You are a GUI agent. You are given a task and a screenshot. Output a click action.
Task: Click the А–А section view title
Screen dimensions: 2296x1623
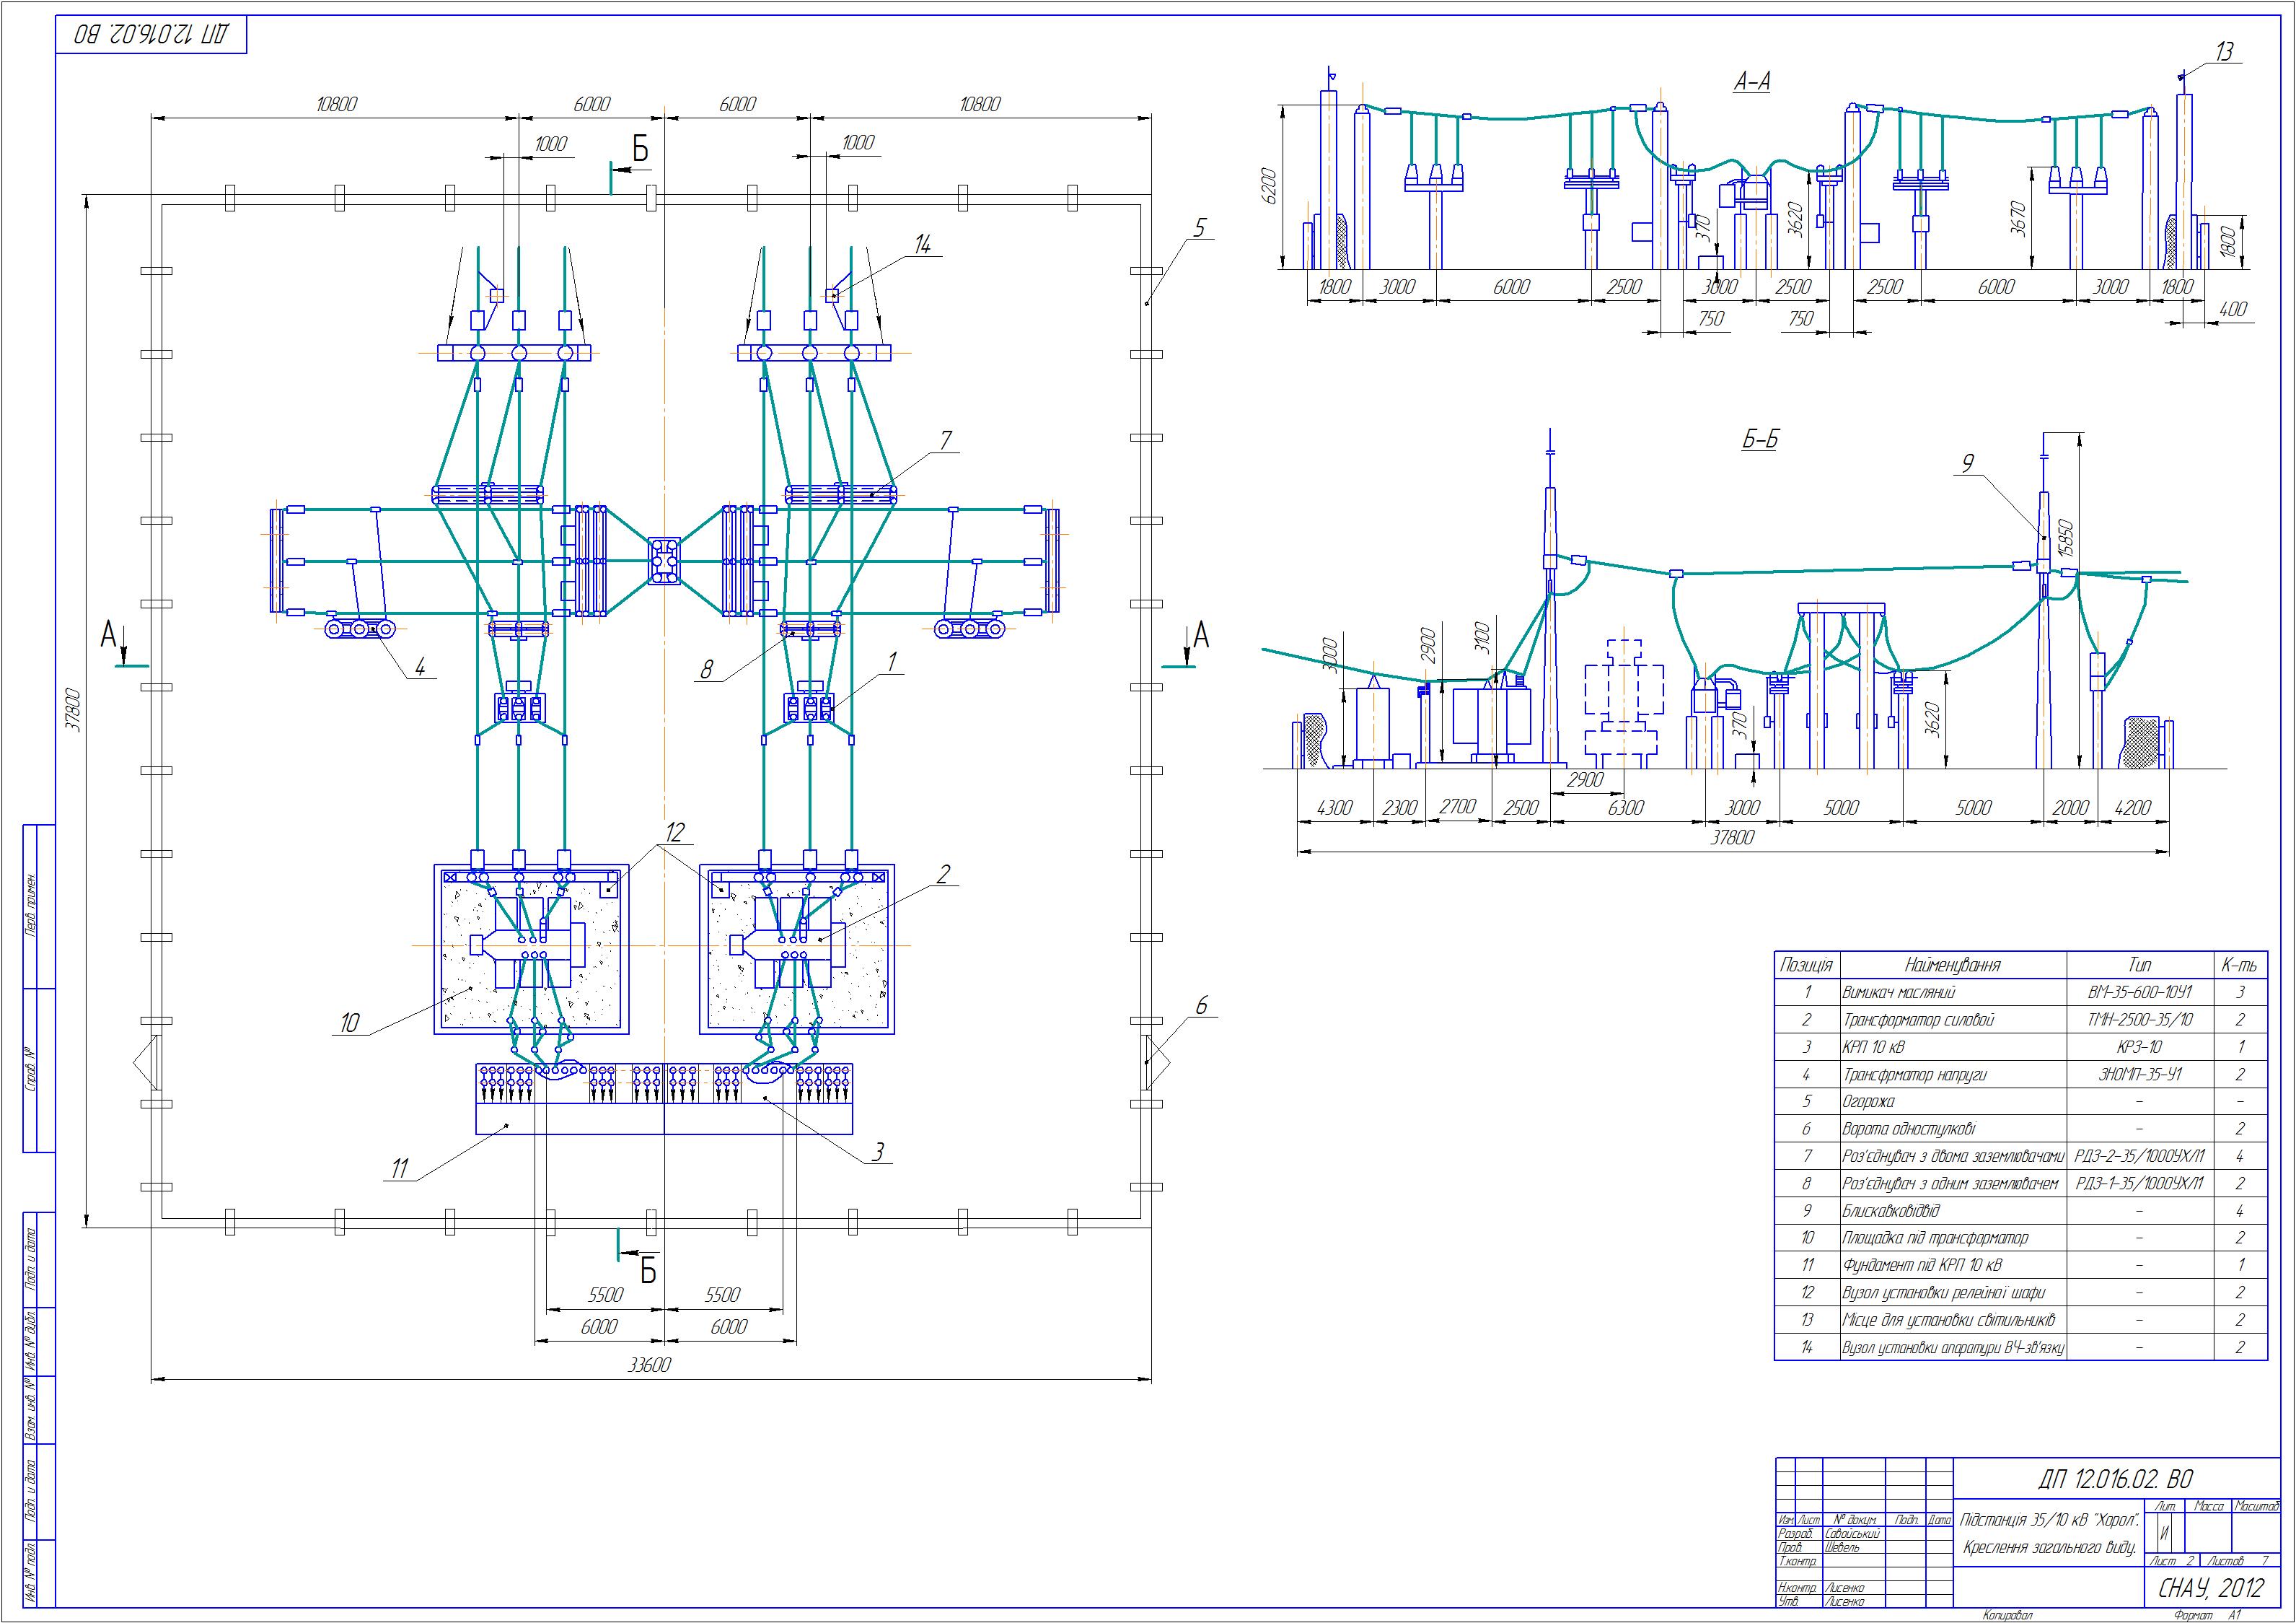tap(1751, 83)
